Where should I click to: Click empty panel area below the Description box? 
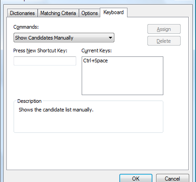tap(98, 151)
